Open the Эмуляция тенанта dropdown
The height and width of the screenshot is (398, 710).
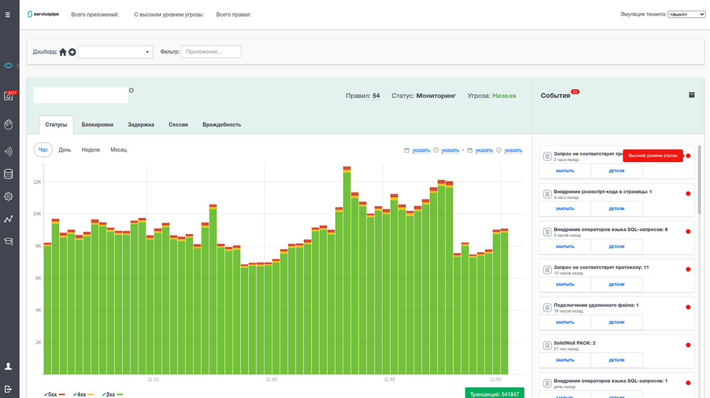click(686, 15)
